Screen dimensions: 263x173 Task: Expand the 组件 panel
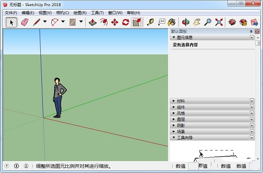174,107
